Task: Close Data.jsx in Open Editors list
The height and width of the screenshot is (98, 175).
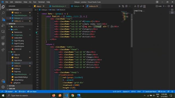Action: click(10, 18)
